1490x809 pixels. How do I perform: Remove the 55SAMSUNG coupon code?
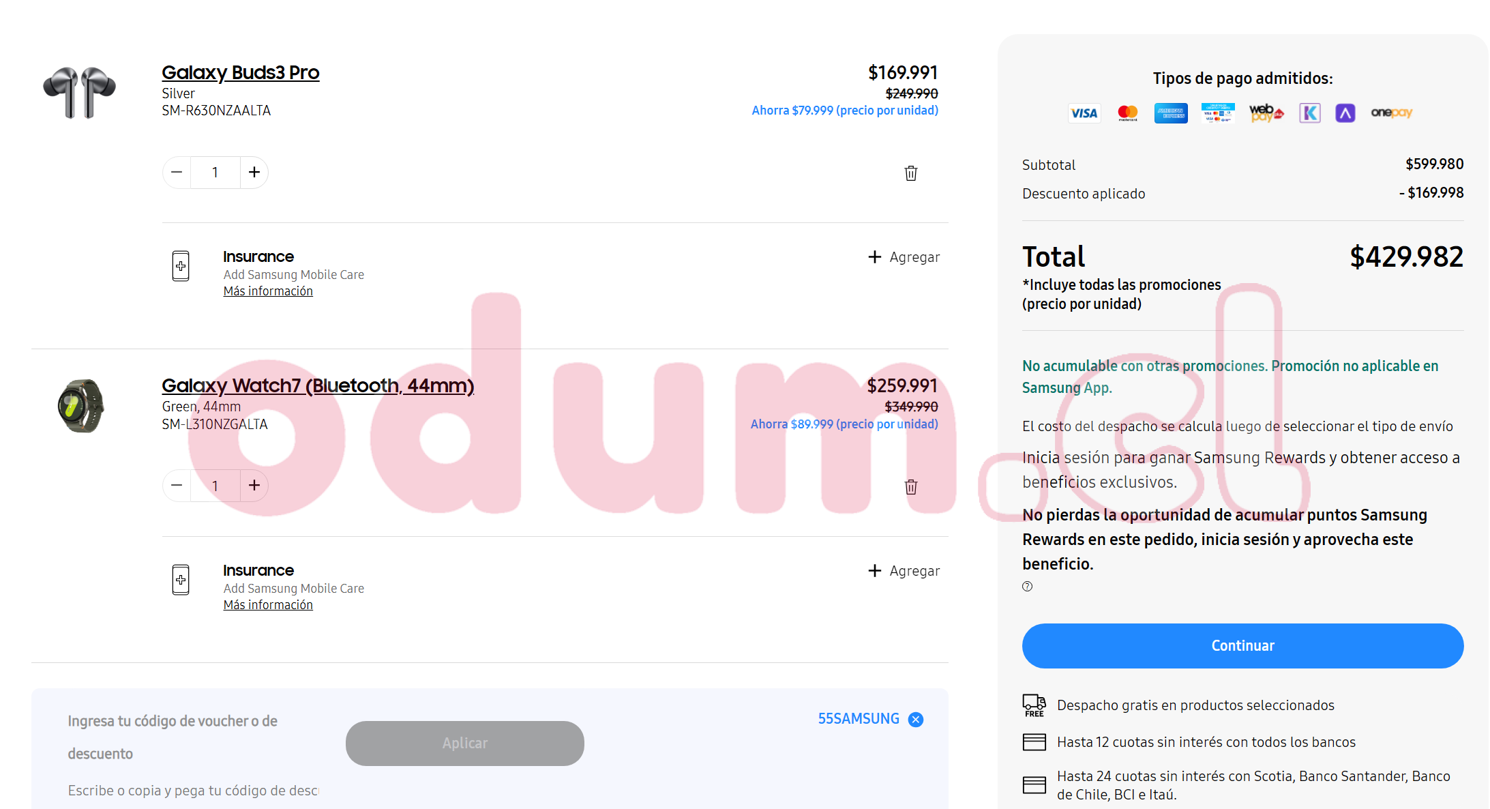click(x=916, y=720)
